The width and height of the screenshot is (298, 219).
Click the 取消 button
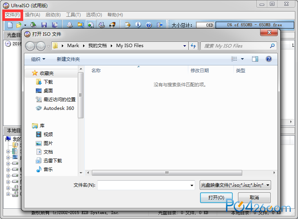(x=254, y=197)
